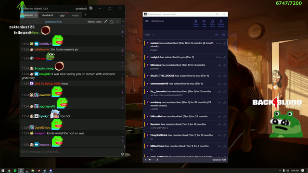Open the Windows notification center
Screen dimensions: 308x173
pyautogui.click(x=303, y=171)
